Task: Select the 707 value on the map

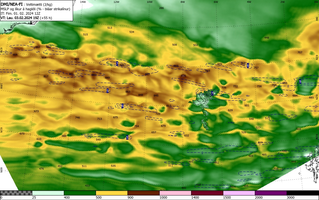Action: pos(300,52)
